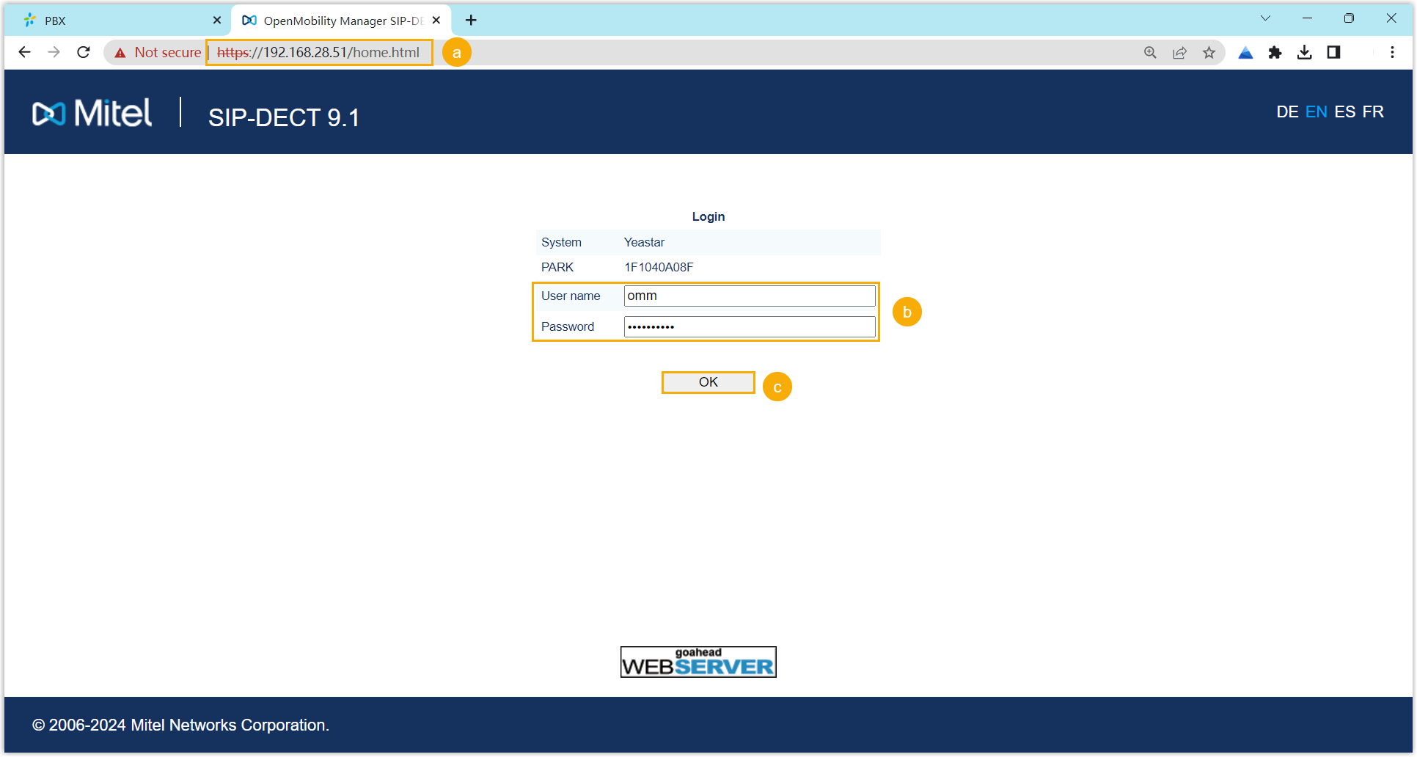Expand the tab search chevron
1417x757 pixels.
(x=1265, y=18)
